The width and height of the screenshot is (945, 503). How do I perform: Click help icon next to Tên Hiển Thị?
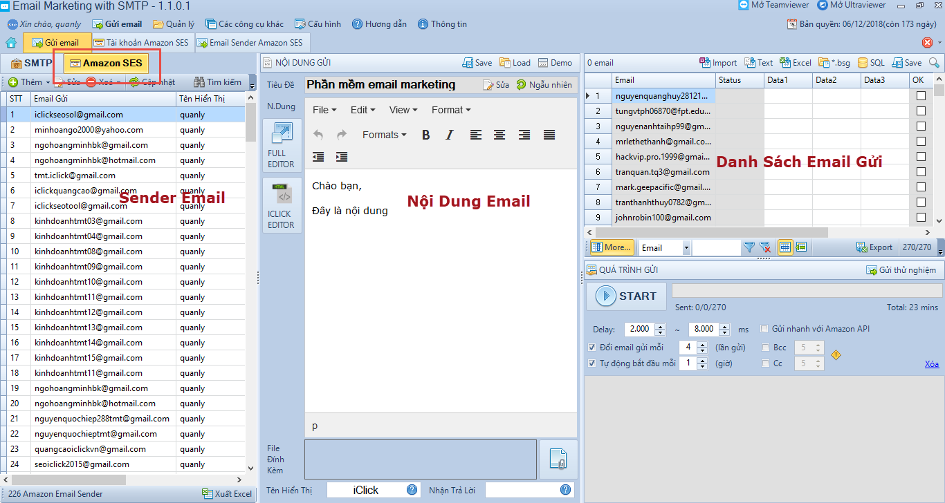coord(412,490)
